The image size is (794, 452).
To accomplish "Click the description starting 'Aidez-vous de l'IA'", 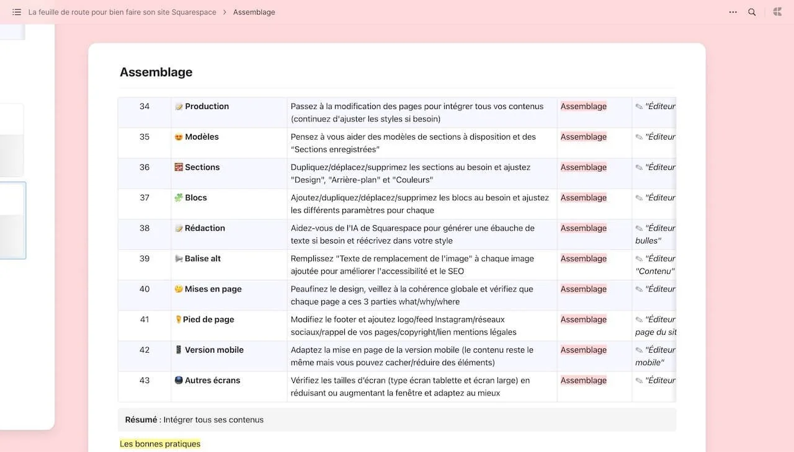I will pyautogui.click(x=413, y=234).
